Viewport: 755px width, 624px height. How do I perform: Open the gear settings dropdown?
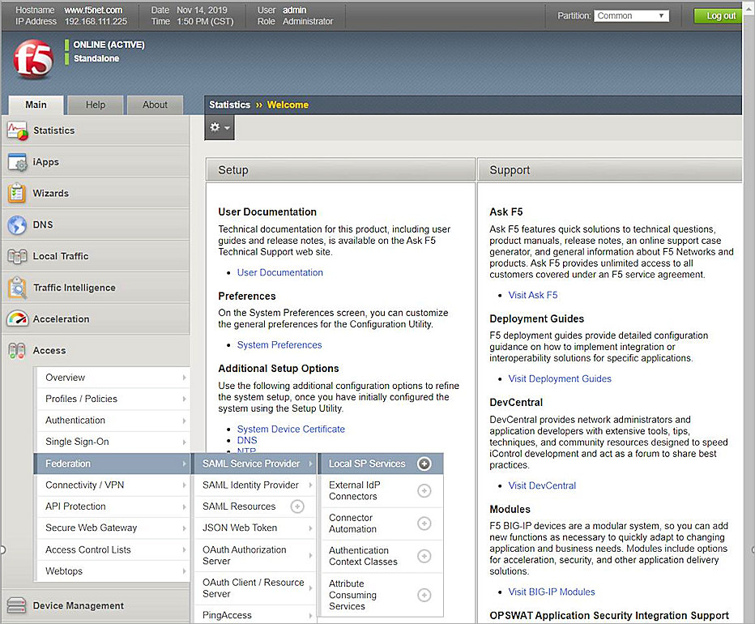tap(220, 128)
